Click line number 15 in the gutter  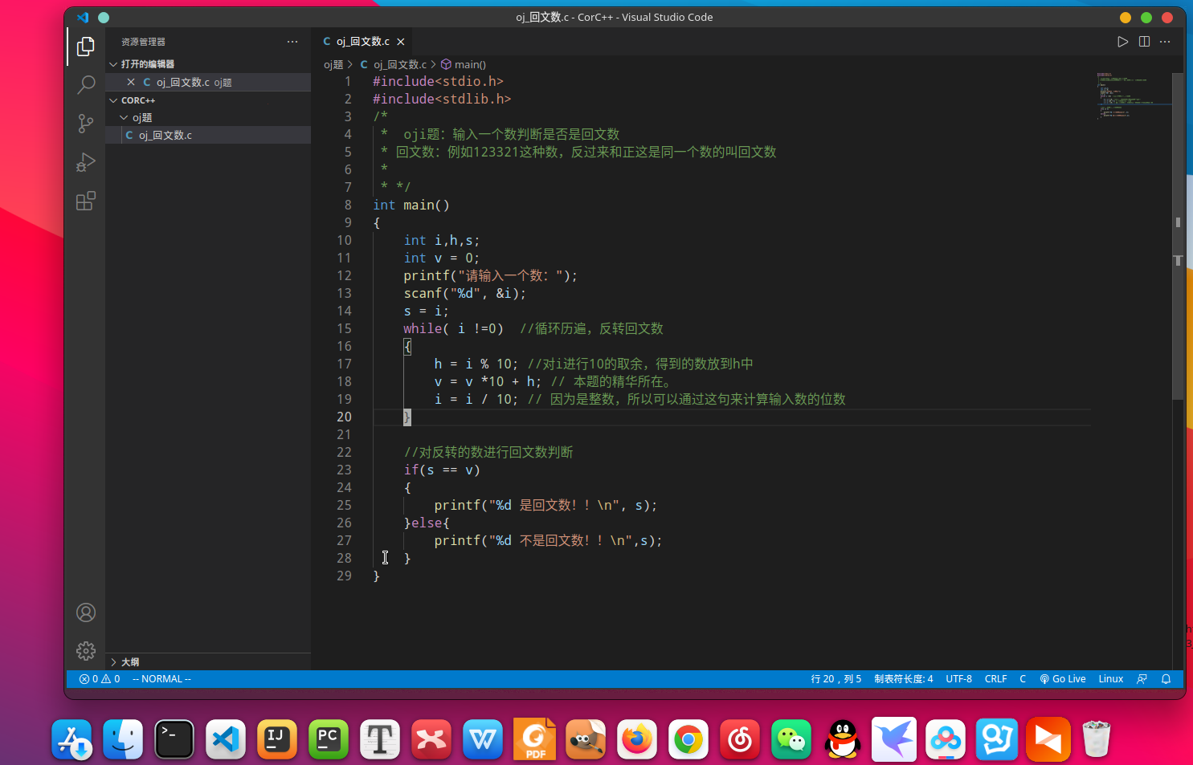click(x=344, y=328)
